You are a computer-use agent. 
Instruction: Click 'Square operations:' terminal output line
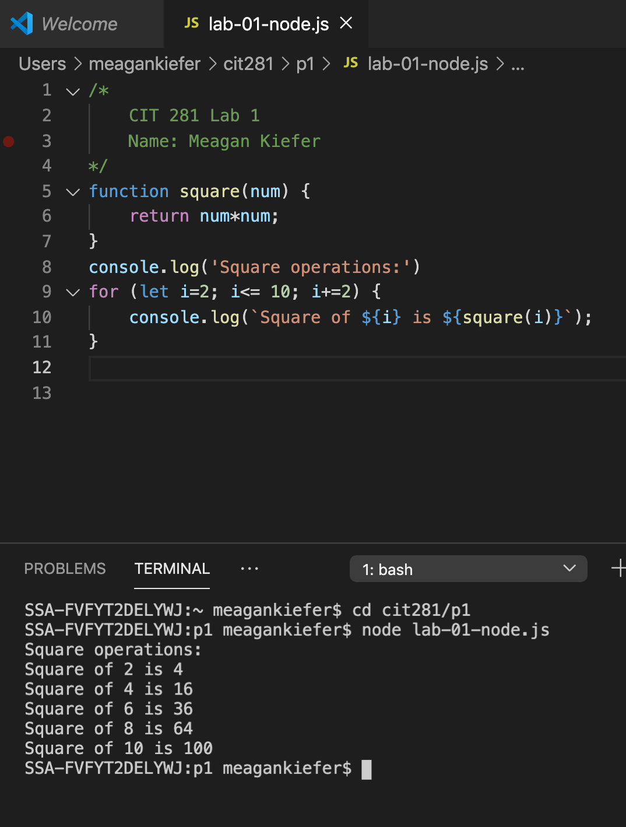click(113, 650)
